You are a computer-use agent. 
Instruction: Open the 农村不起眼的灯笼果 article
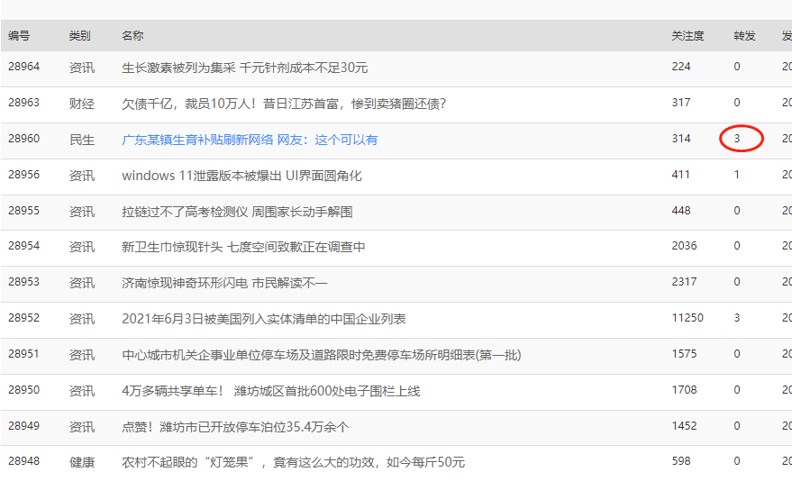point(293,462)
